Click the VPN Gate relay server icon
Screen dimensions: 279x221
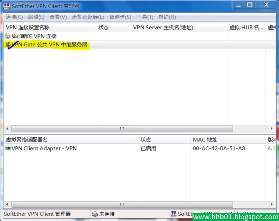pos(8,45)
